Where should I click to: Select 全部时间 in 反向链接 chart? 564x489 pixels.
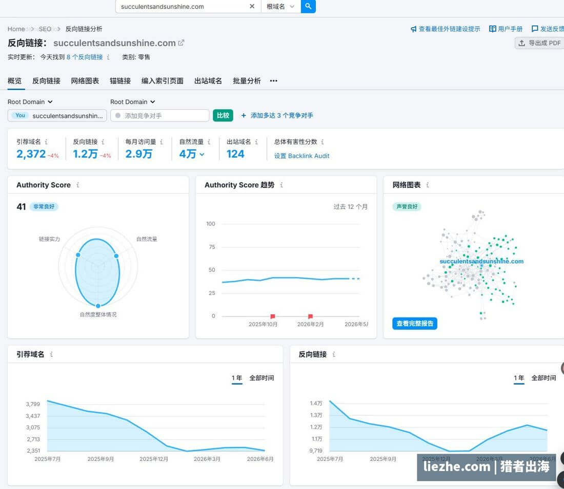[543, 378]
